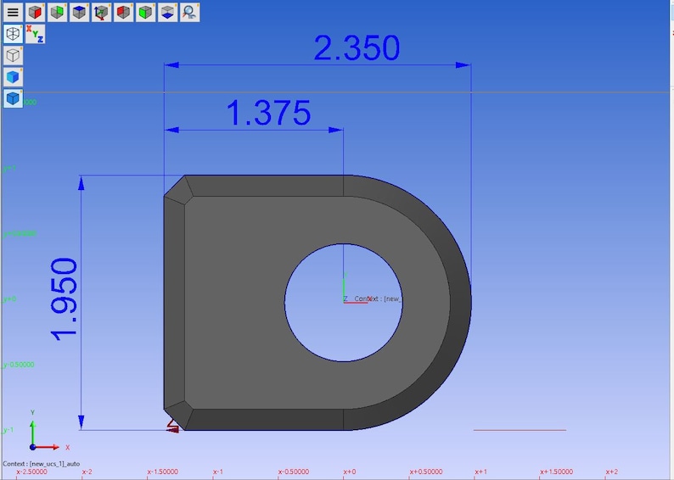Click the x+0 ruler label
Viewport: 674px width, 480px height.
tap(350, 472)
